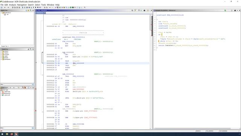Click the rightmost main toolbar icon
This screenshot has width=241, height=136.
tap(85, 8)
